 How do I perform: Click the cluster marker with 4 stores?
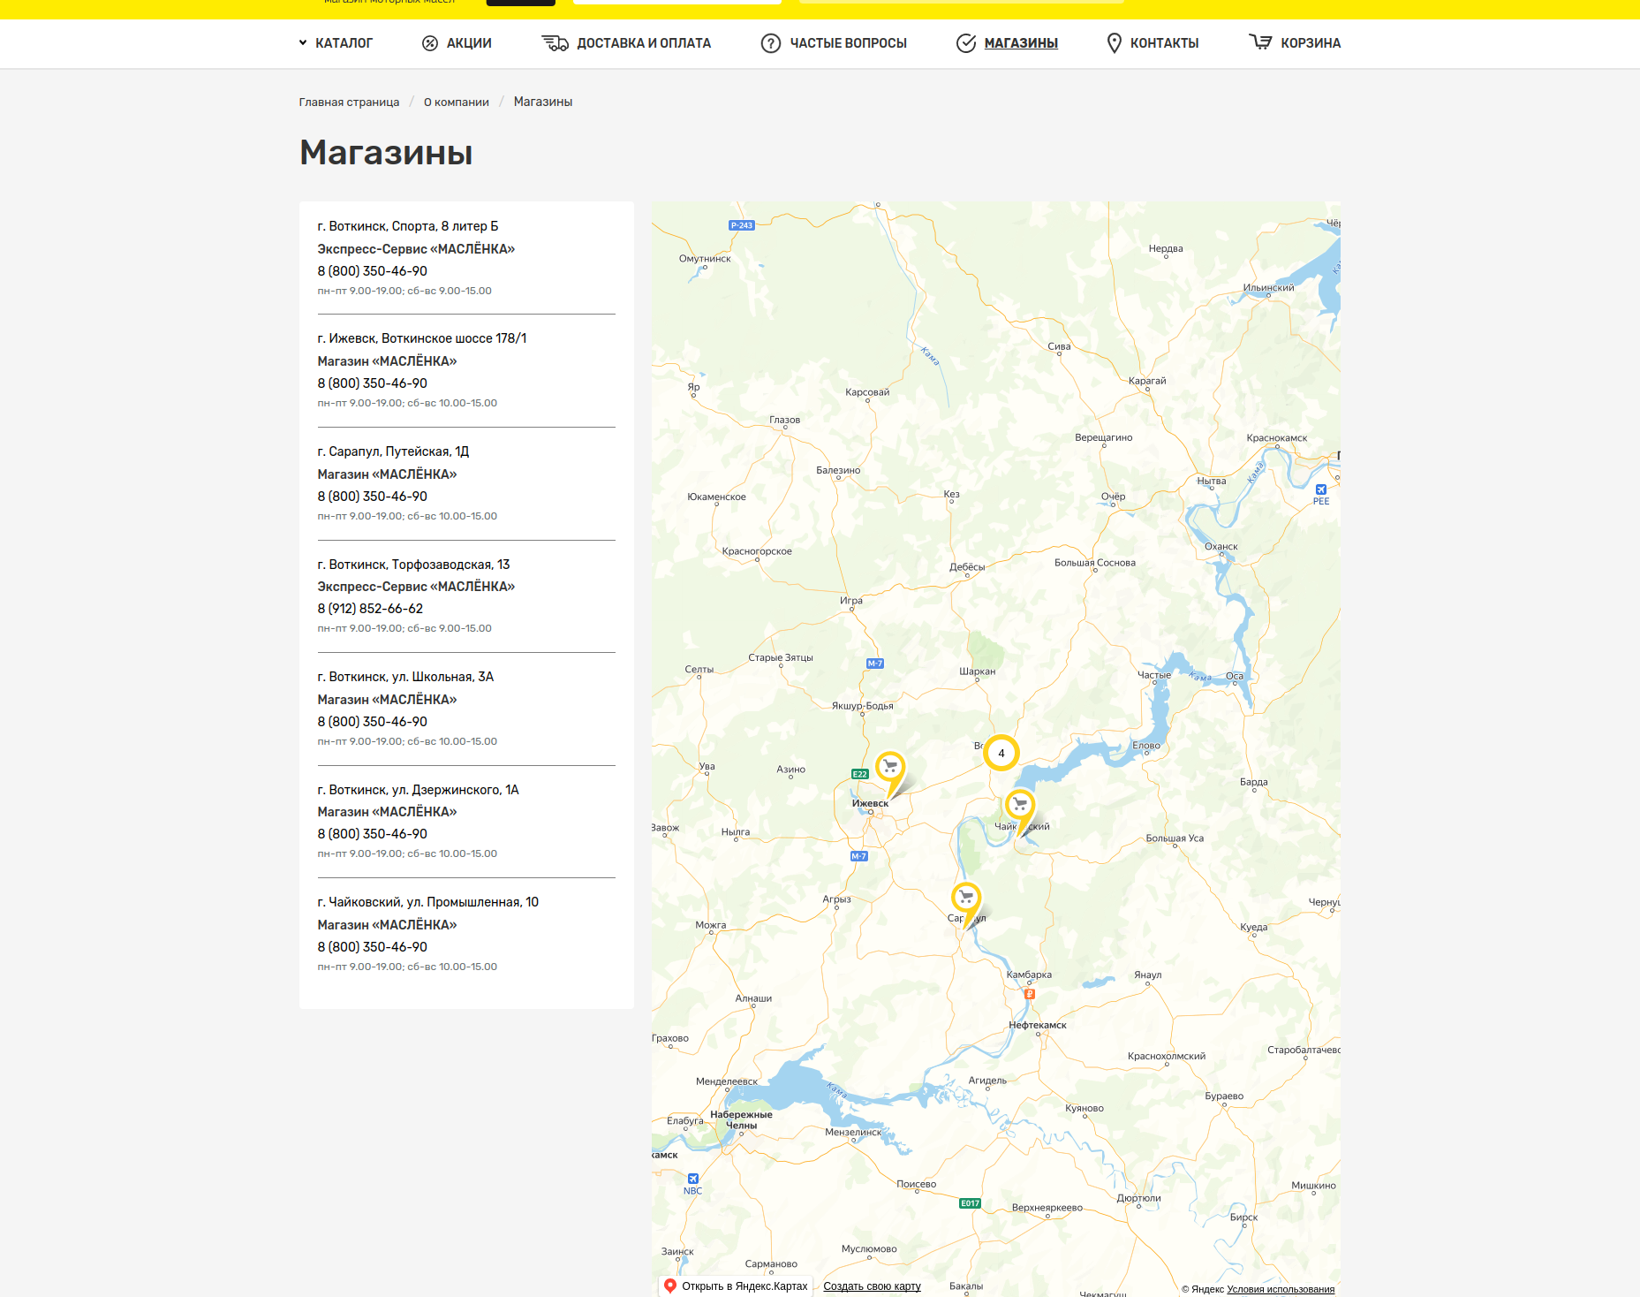click(x=1001, y=753)
